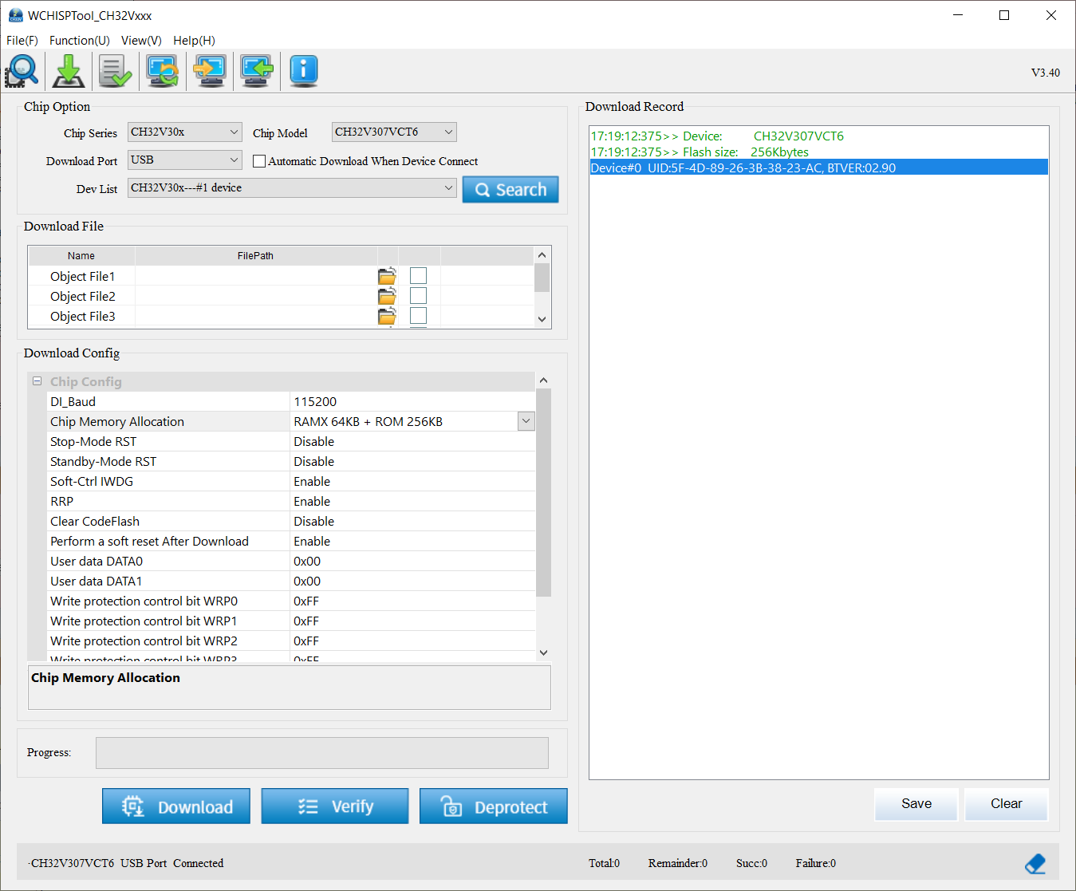Browse folder icon for Object File1

click(x=387, y=276)
